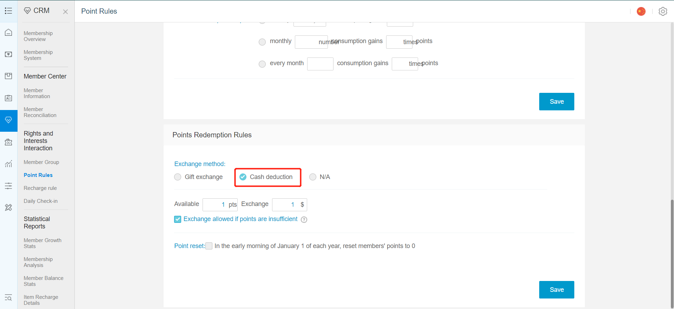This screenshot has height=309, width=674.
Task: Enable yearly Point reset checkbox
Action: (209, 246)
